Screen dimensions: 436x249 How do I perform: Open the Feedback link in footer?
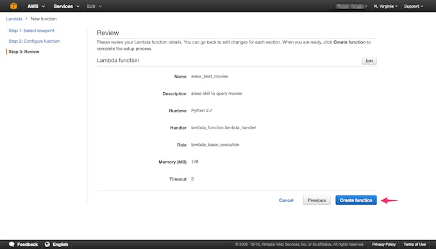point(28,245)
